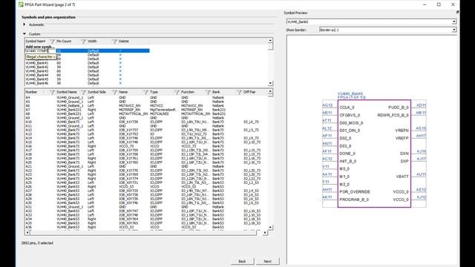
Task: Open Pin Count column filter funnel
Action: click(83, 42)
